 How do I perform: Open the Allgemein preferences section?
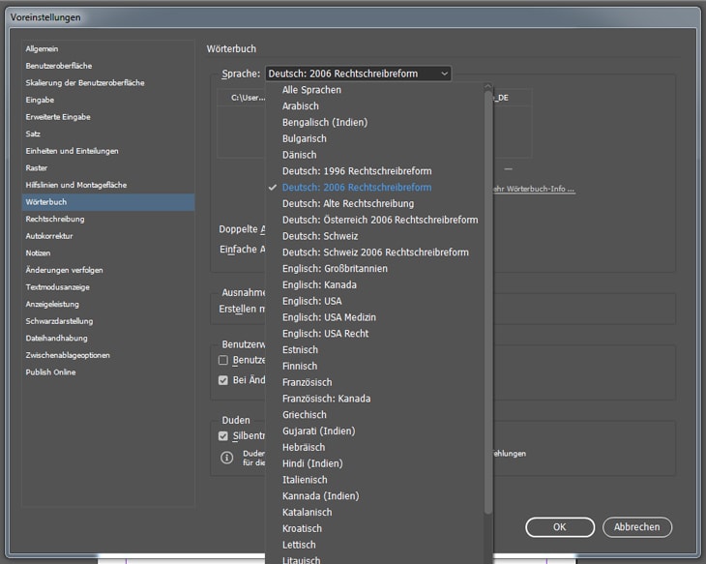coord(44,48)
